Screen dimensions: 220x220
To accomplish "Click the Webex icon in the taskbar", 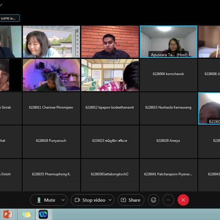I will 43,214.
